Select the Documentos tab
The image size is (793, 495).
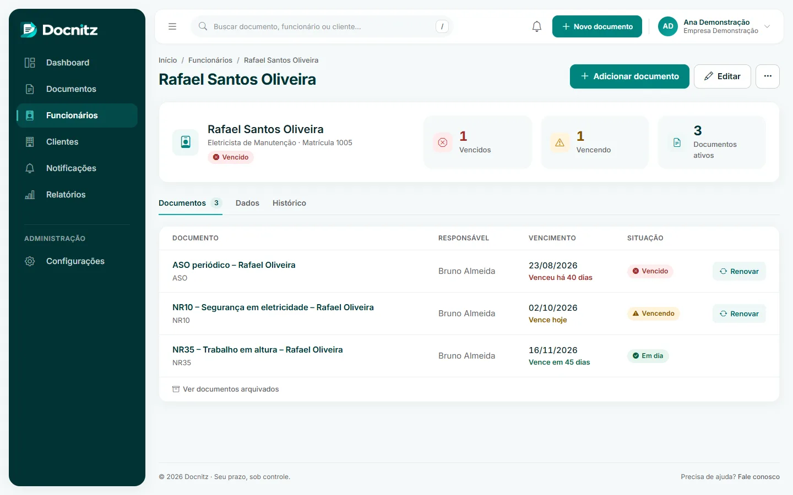(191, 203)
